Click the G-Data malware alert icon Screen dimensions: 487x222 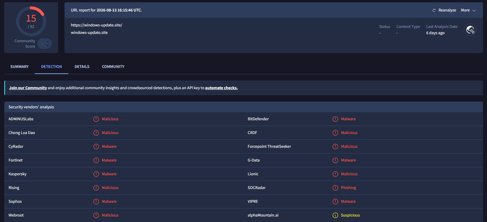[x=335, y=160]
